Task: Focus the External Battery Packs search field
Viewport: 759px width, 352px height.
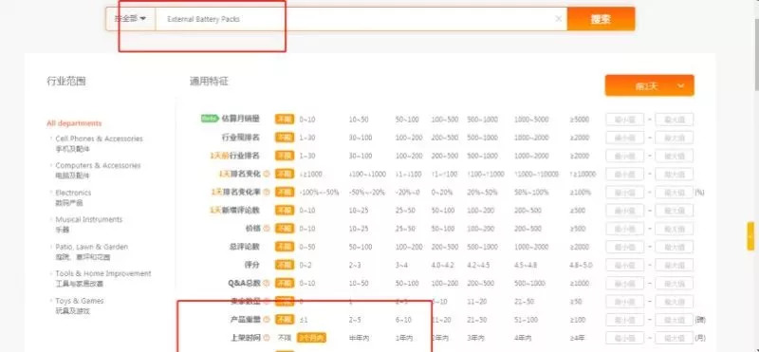Action: (361, 19)
